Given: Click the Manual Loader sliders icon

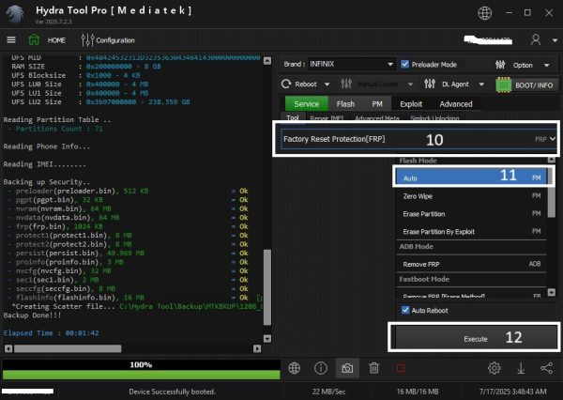Looking at the screenshot, I should (x=346, y=85).
